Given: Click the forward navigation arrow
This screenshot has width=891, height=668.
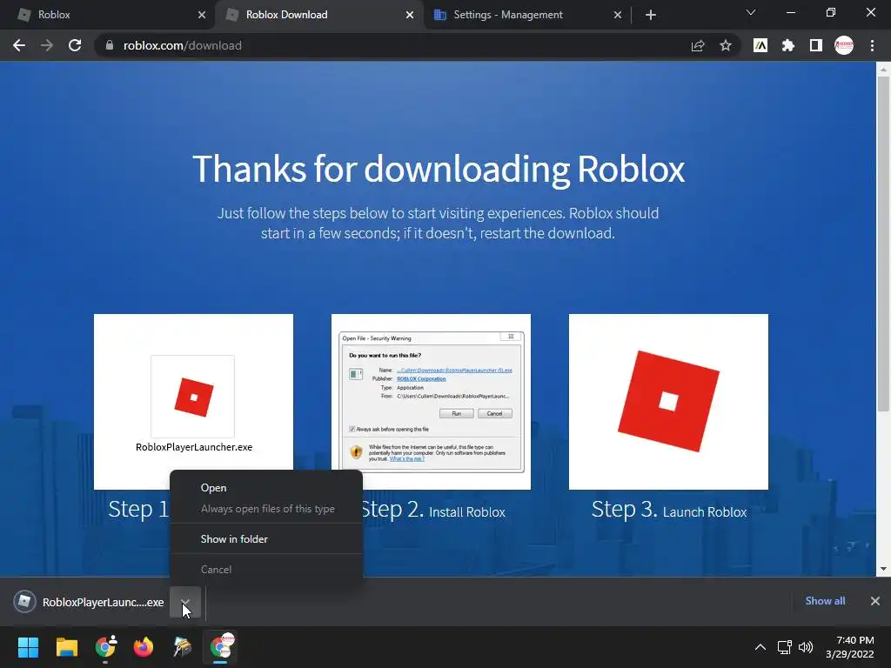Looking at the screenshot, I should coord(47,45).
